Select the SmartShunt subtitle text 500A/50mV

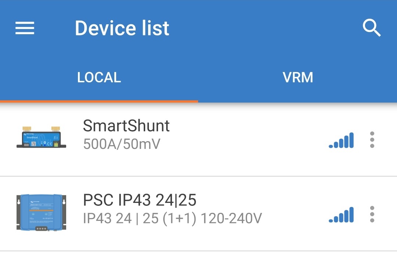(x=121, y=144)
